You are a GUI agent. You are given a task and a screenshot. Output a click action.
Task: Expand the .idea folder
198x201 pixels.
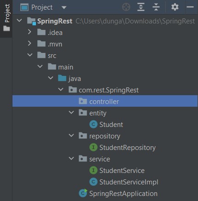[x=29, y=32]
